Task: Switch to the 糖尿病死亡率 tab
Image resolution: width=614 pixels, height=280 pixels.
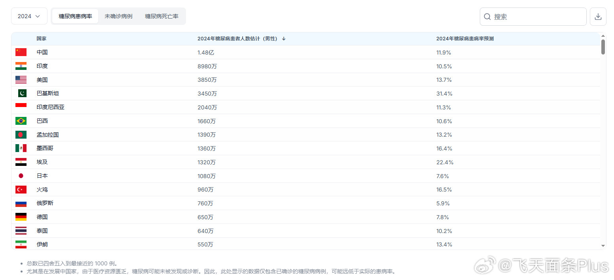Action: tap(162, 16)
